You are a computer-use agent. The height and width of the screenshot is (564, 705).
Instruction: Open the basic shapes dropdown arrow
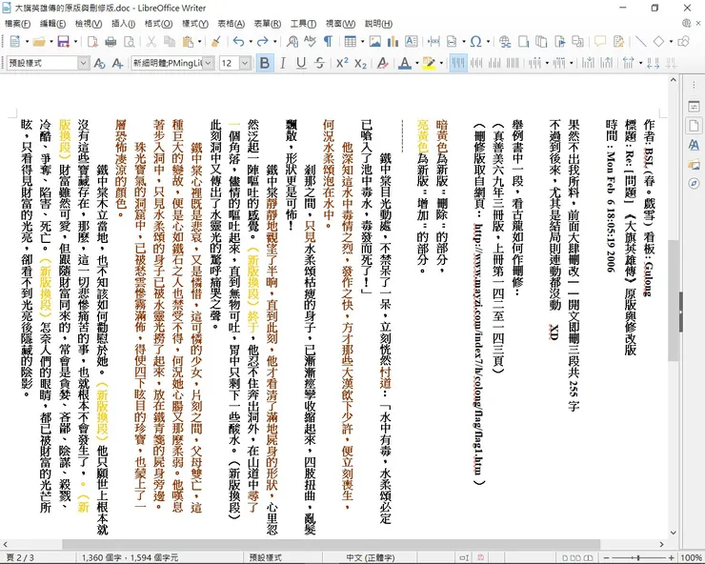[671, 42]
